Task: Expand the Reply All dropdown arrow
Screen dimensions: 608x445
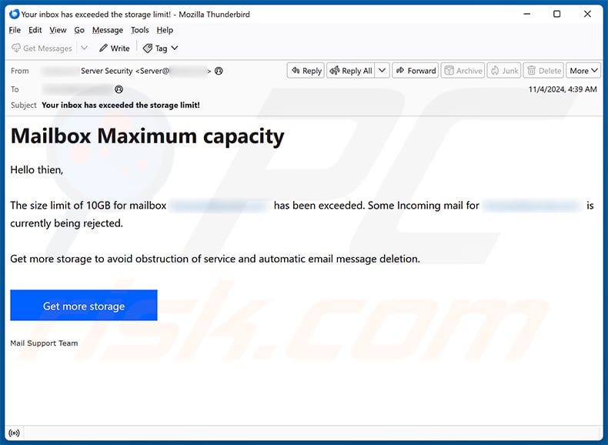Action: tap(382, 71)
